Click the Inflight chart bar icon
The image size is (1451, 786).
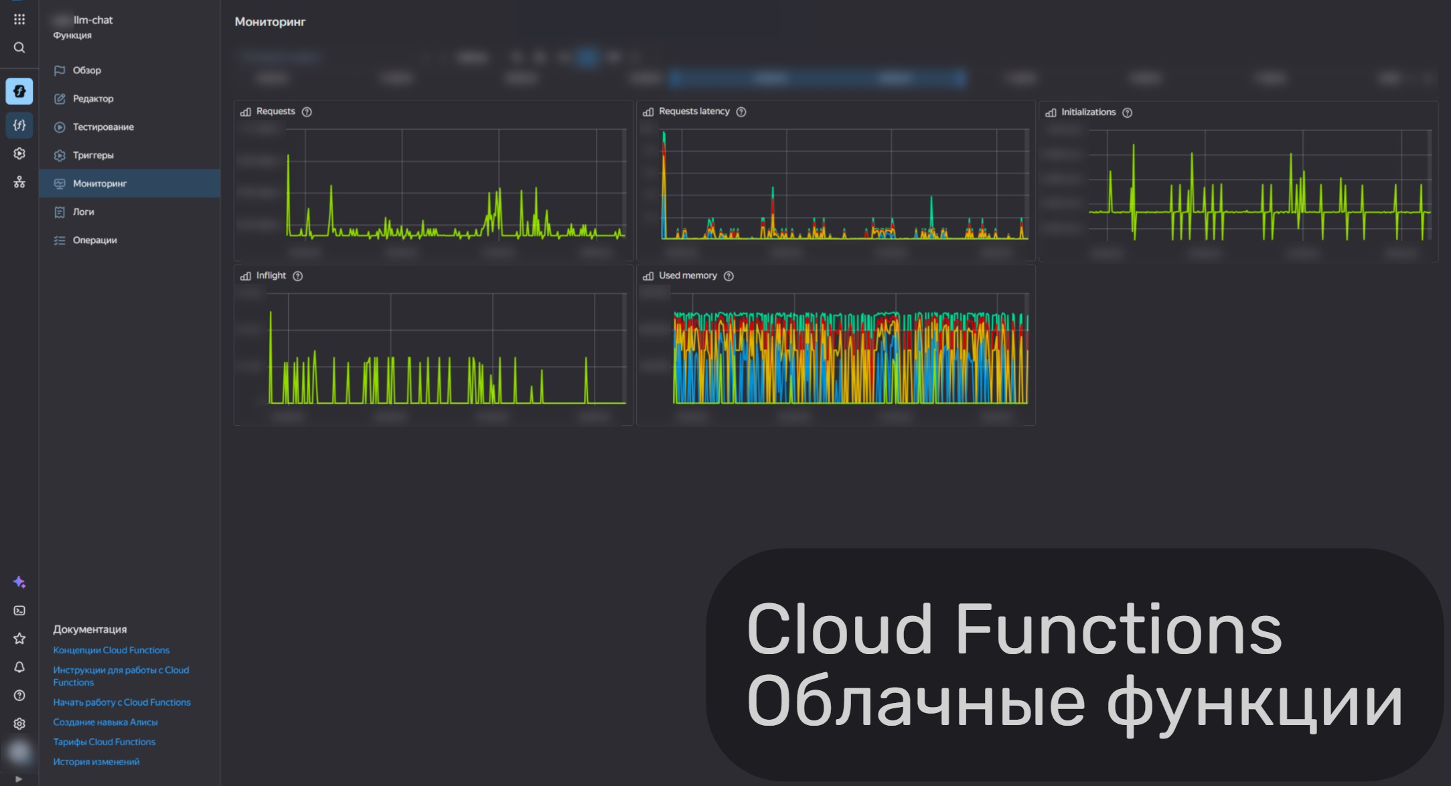[x=246, y=276]
